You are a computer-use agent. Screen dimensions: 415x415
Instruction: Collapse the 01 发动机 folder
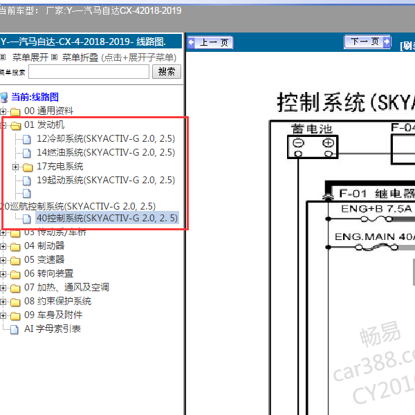(x=3, y=125)
